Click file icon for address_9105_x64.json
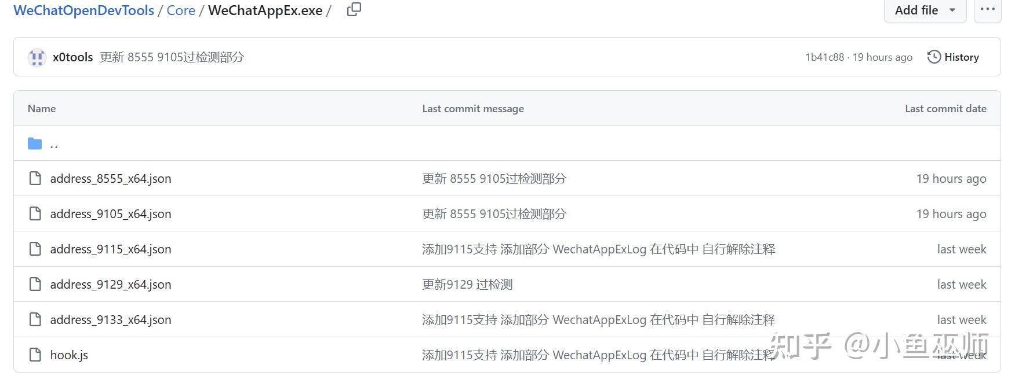The width and height of the screenshot is (1015, 387). (x=35, y=213)
